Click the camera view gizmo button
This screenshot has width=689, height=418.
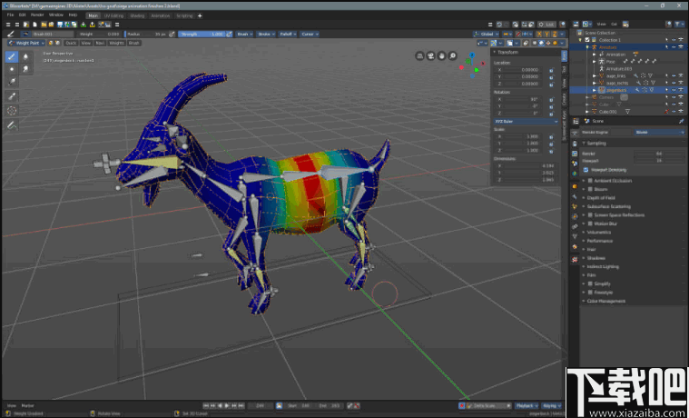[430, 55]
